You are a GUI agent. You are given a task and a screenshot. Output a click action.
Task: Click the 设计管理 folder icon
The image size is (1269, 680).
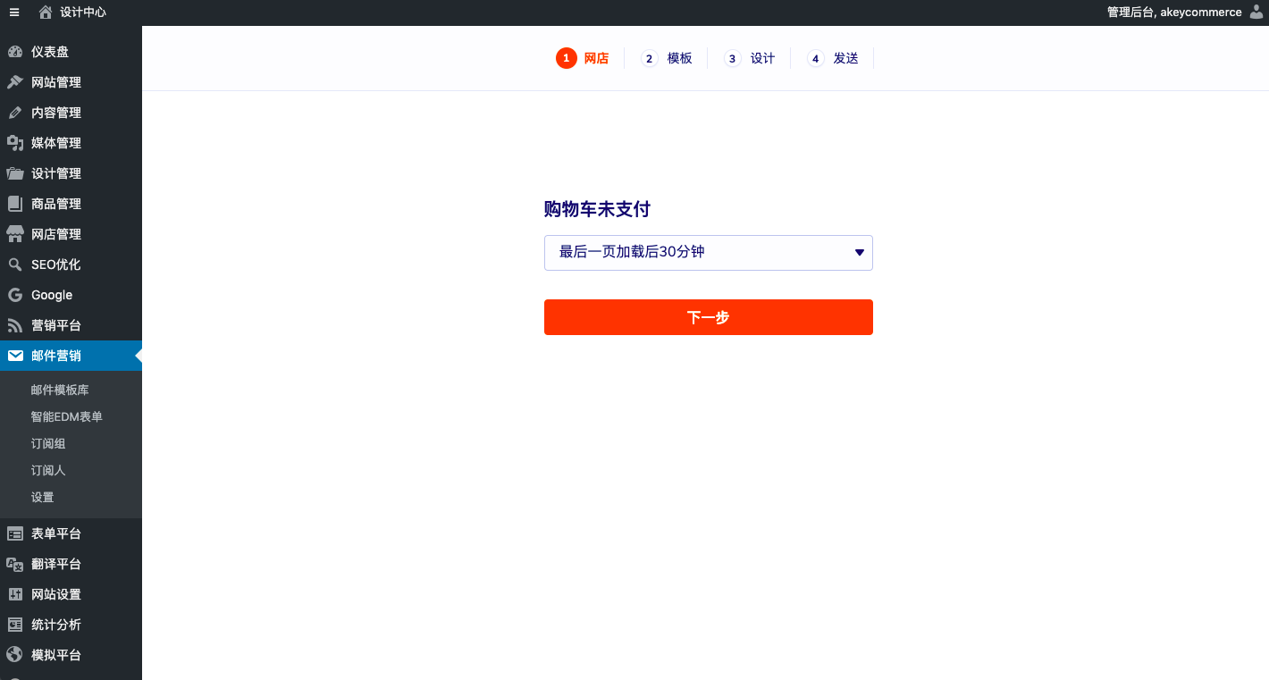click(15, 173)
